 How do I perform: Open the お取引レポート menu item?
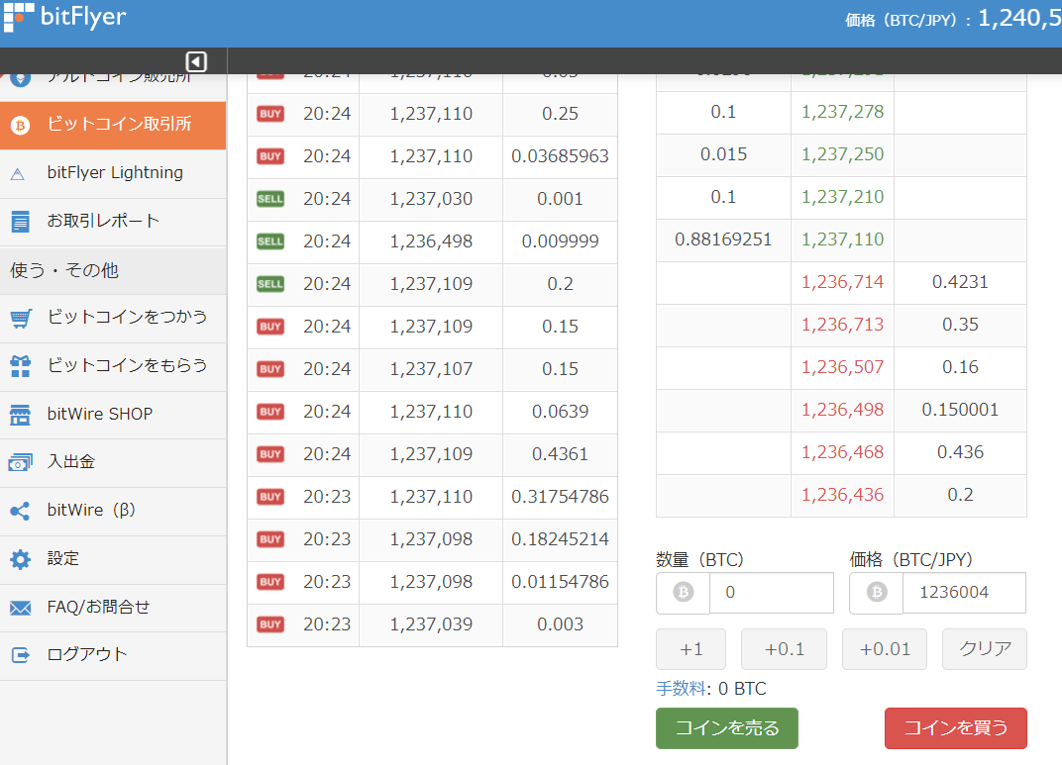(x=113, y=221)
